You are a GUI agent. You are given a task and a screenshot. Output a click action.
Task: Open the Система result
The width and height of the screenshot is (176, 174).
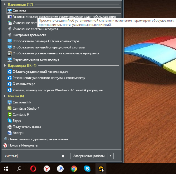click(x=64, y=11)
